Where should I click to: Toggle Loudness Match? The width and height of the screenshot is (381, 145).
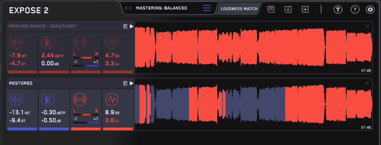[239, 9]
